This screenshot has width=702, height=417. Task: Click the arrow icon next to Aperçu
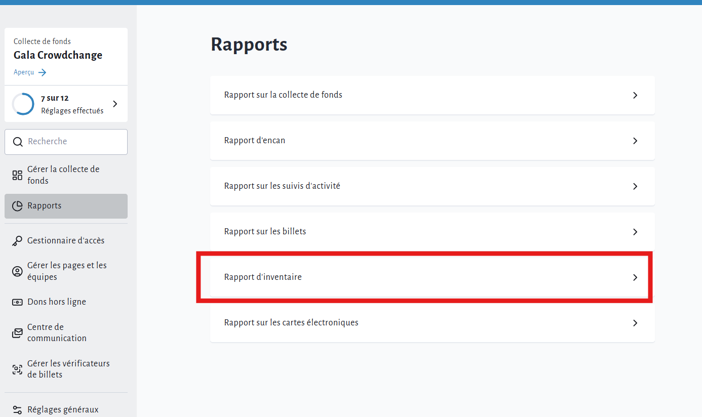[x=43, y=72]
